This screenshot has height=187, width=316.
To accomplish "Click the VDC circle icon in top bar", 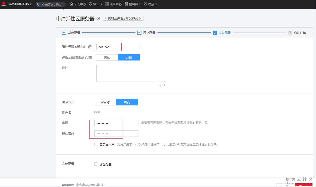I will point(91,4).
